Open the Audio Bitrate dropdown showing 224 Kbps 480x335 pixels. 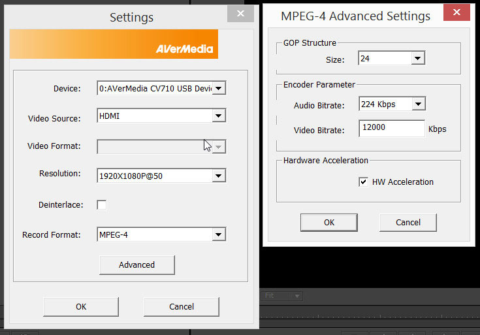(392, 104)
